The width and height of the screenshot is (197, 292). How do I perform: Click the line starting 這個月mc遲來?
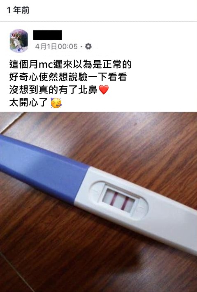tap(70, 64)
